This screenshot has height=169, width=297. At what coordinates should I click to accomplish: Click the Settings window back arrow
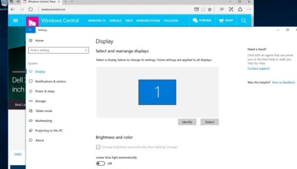31,30
